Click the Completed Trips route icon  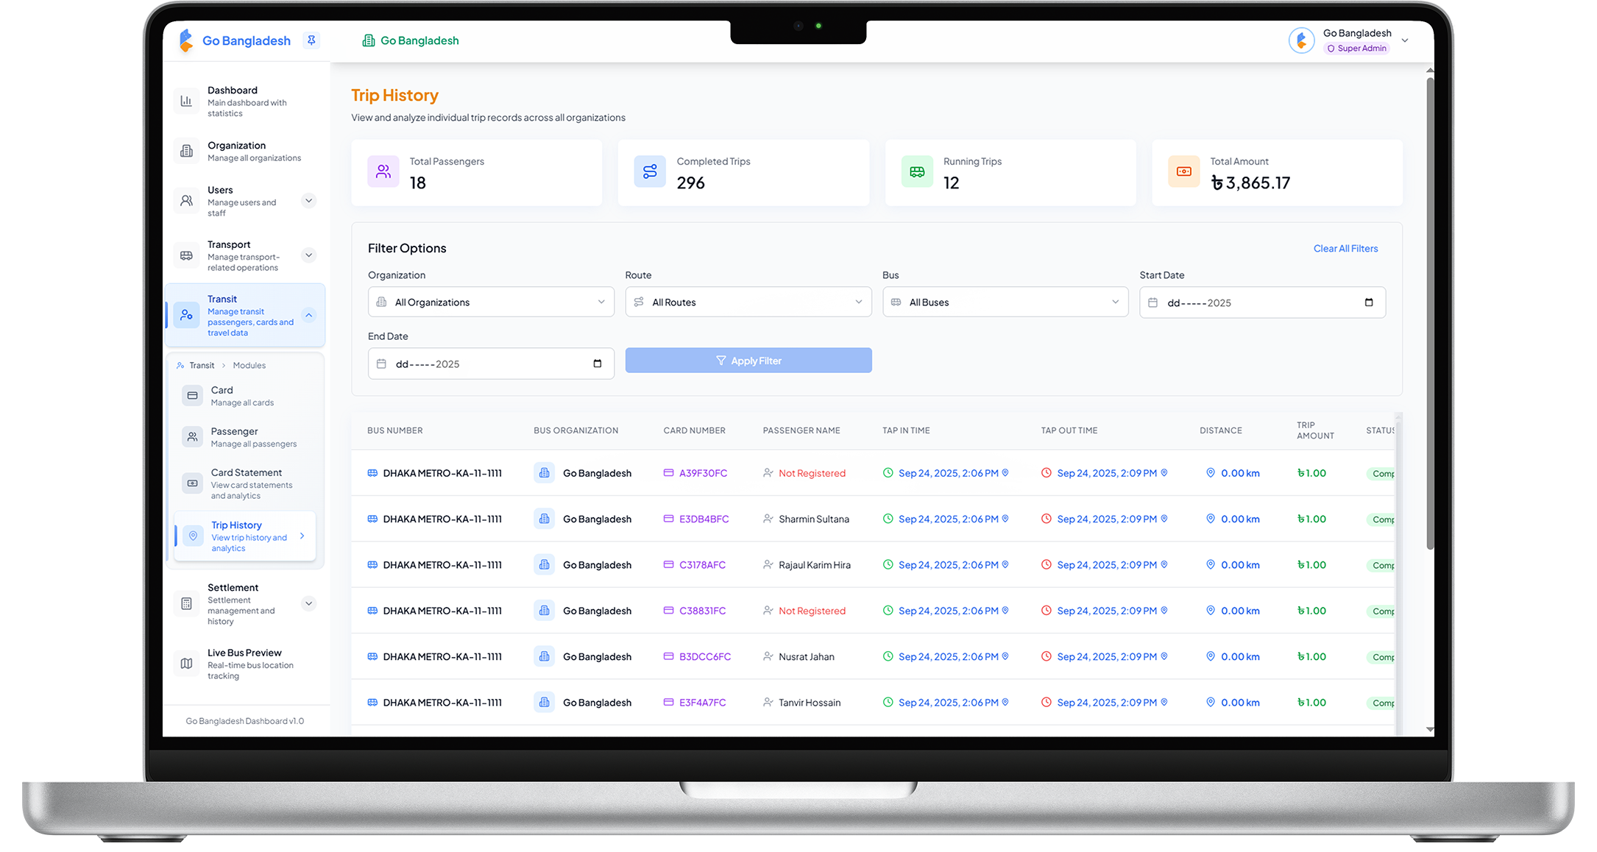pos(650,171)
